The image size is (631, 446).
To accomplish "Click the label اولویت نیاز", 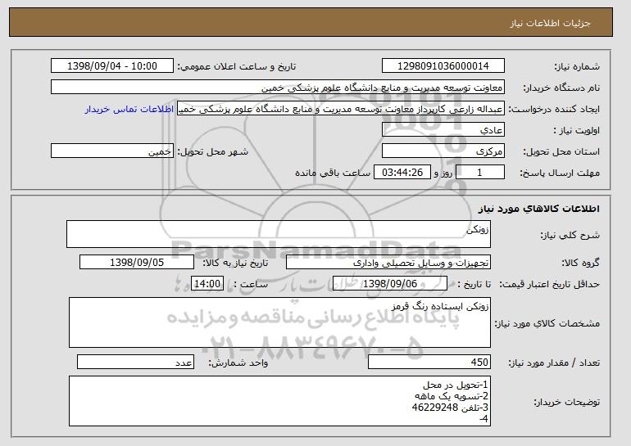I will point(576,130).
